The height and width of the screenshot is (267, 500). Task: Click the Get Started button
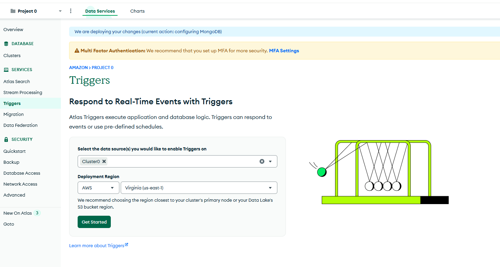(94, 222)
